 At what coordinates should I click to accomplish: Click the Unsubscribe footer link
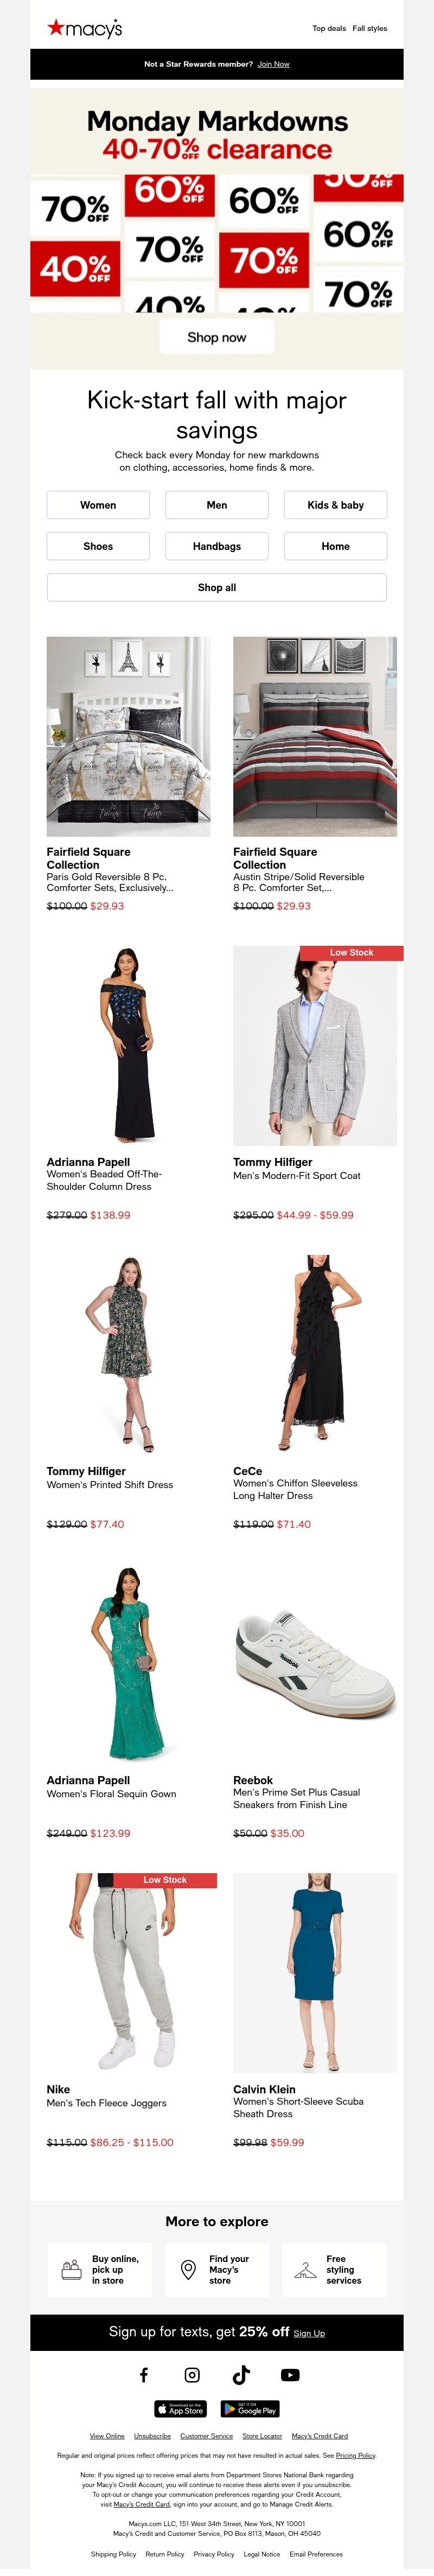(x=152, y=2436)
